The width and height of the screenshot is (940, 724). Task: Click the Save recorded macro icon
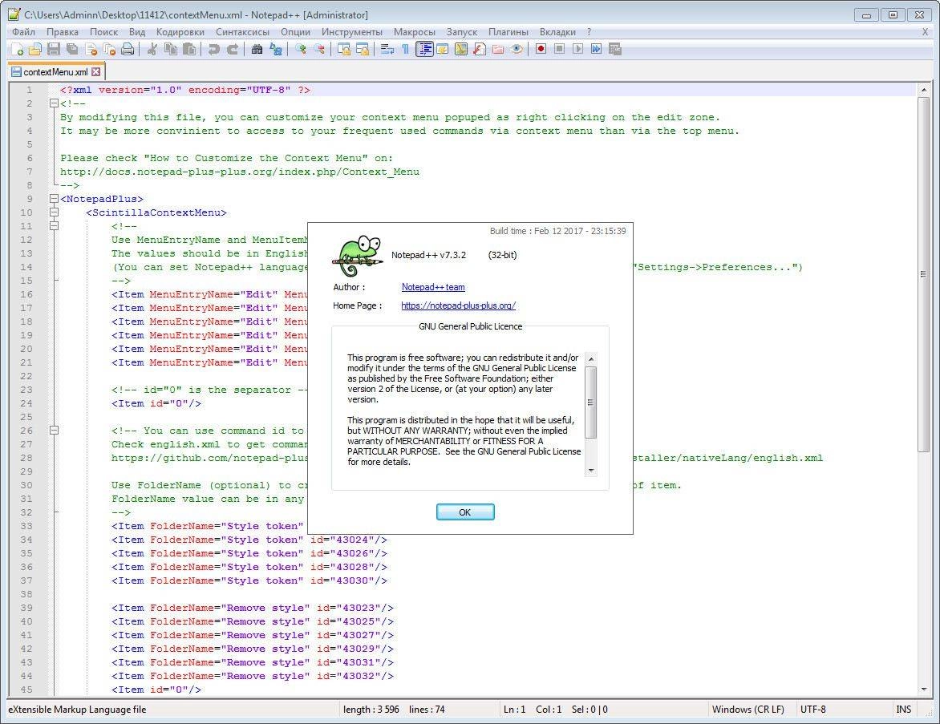tap(615, 49)
